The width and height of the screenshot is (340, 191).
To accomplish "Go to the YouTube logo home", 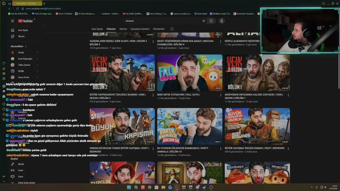I will click(x=25, y=21).
